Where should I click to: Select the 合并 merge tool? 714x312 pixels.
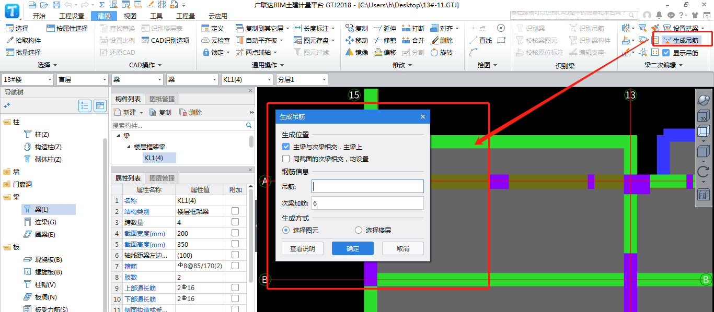[x=413, y=40]
